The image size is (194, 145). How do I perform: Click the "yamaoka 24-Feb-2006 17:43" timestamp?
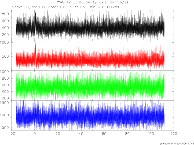(177, 144)
